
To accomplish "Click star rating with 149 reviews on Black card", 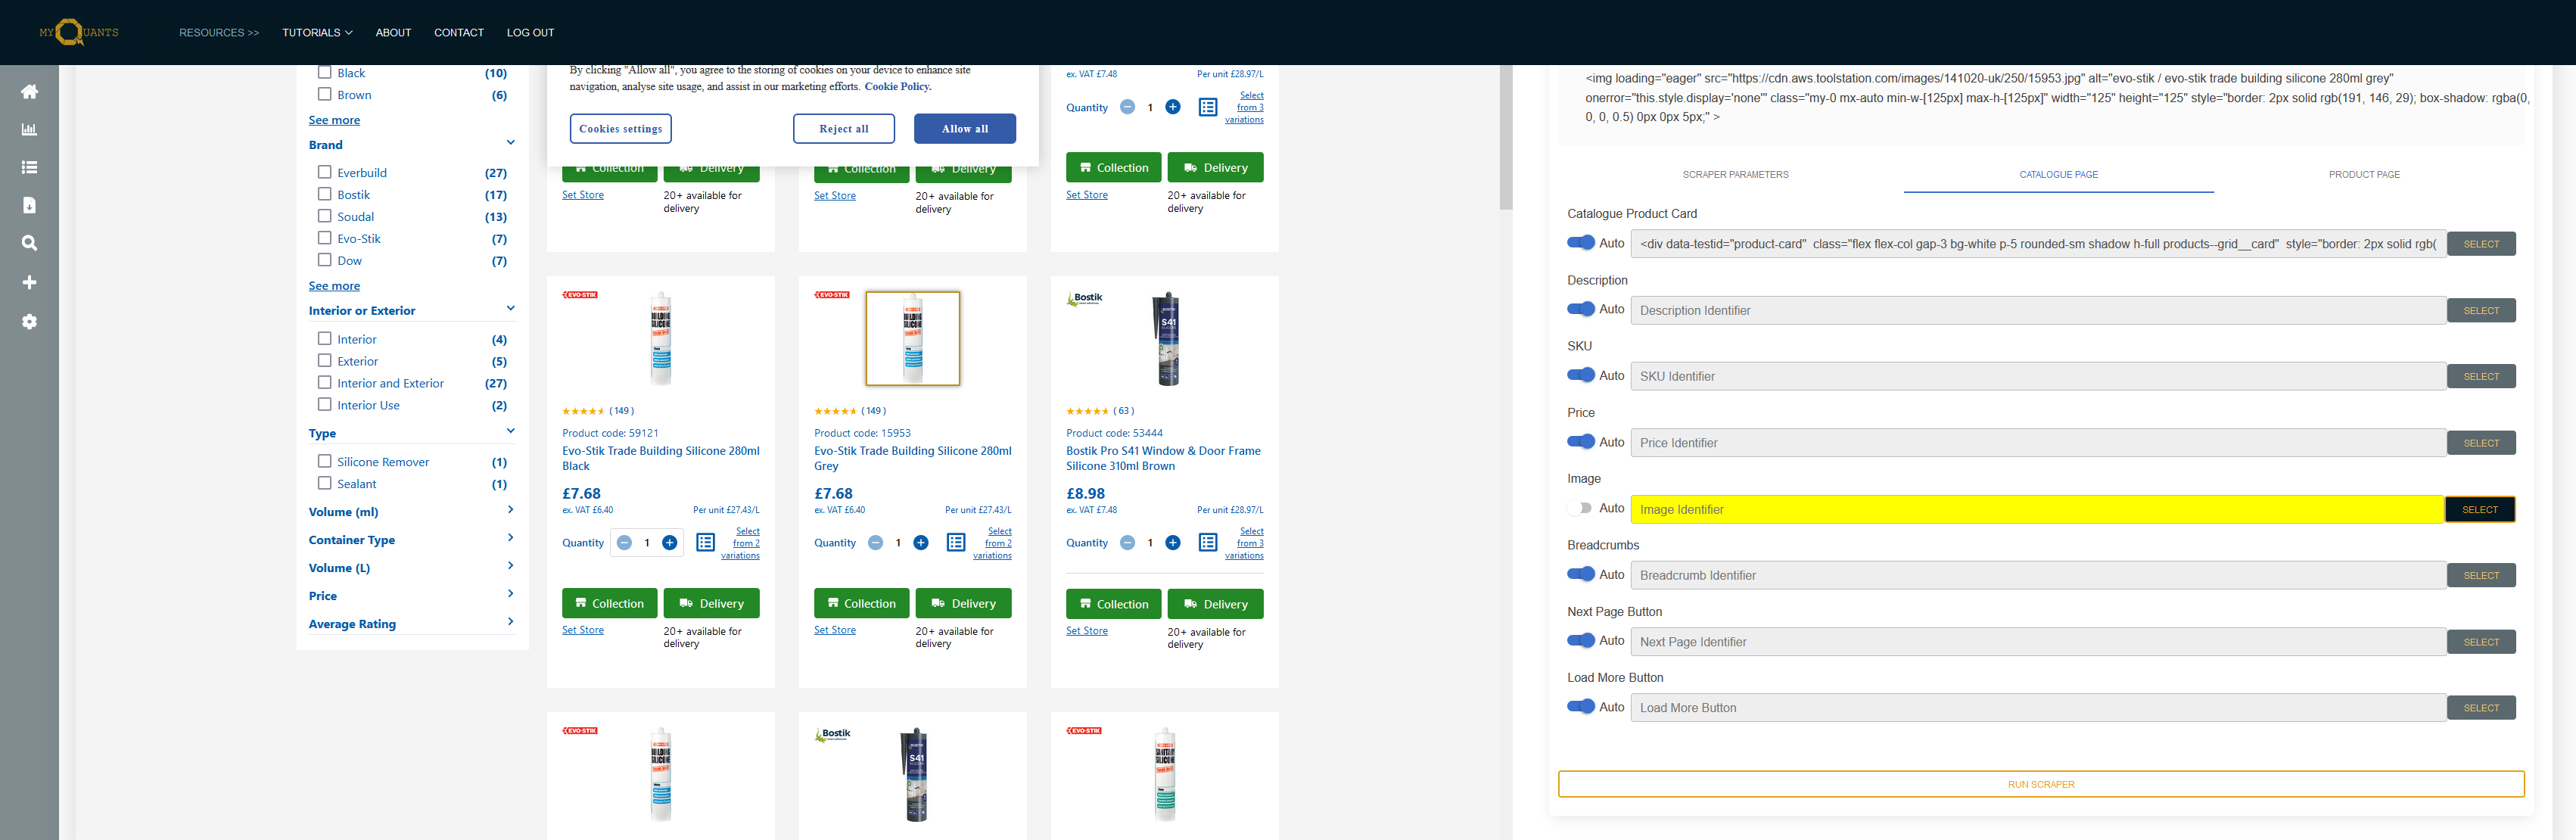I will [x=583, y=411].
